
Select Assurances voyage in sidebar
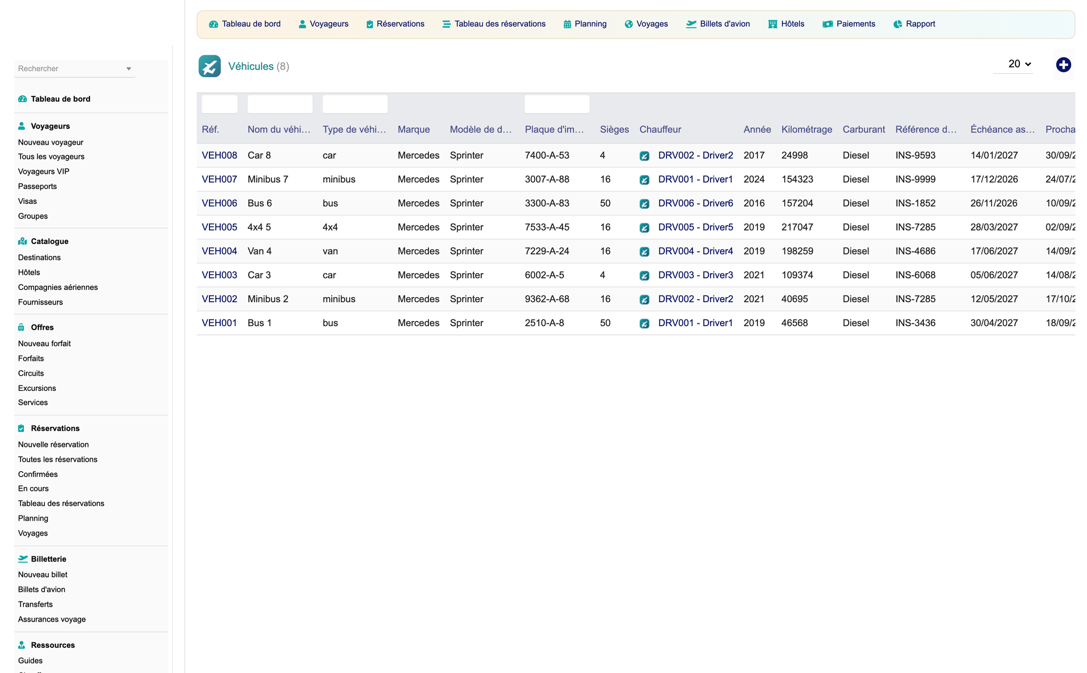[52, 619]
